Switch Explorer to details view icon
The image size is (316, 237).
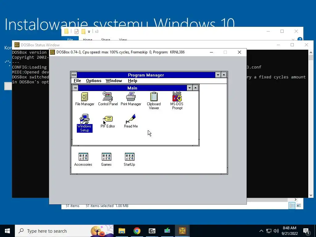click(x=292, y=206)
